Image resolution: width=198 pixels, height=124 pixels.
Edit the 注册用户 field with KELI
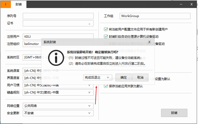[x=58, y=37]
